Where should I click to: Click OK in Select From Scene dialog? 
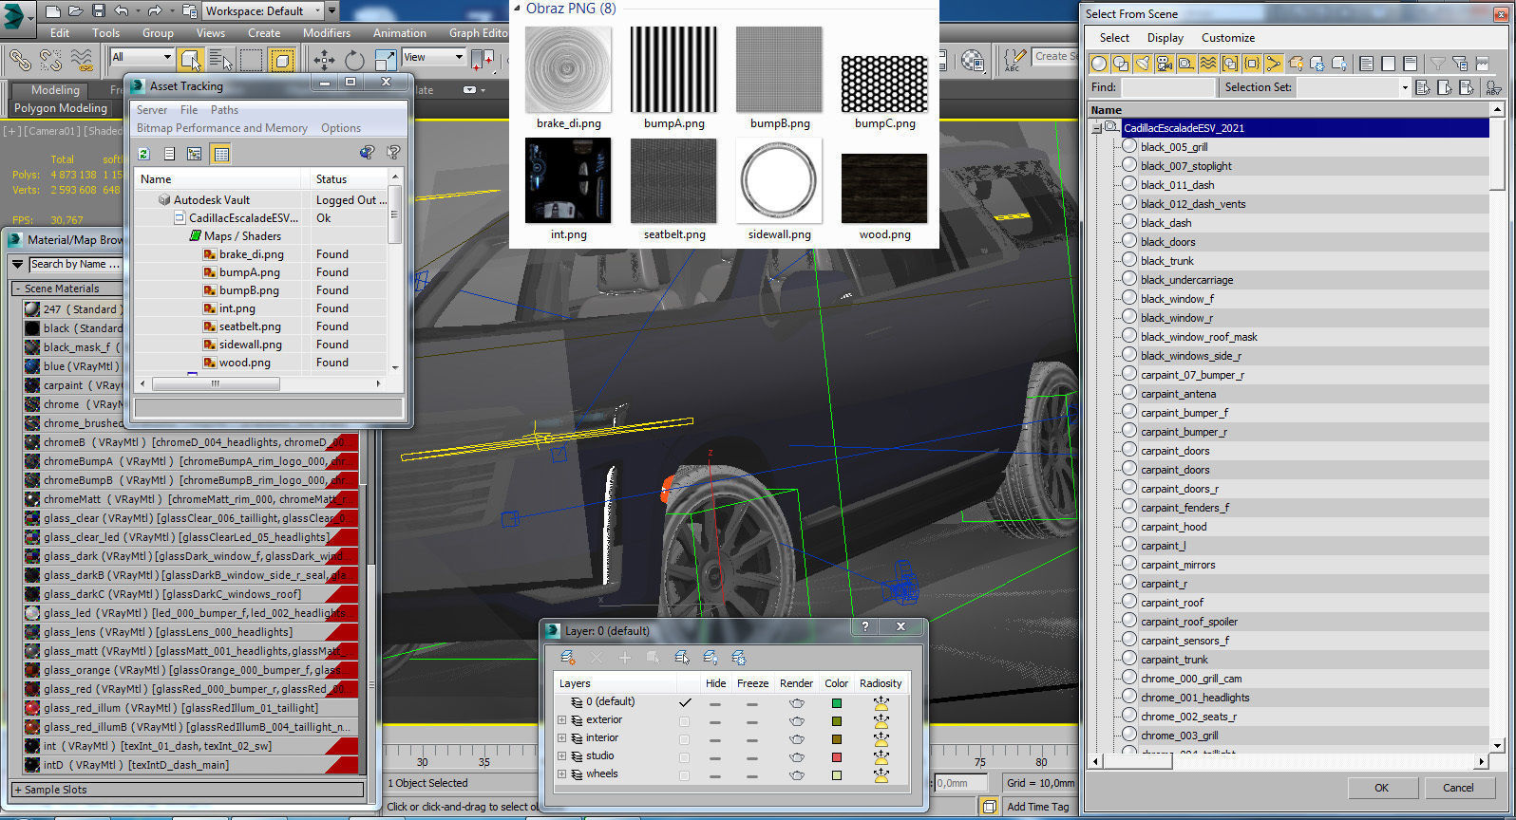[1381, 788]
